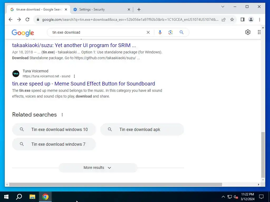This screenshot has height=202, width=270.
Task: Bookmark this page with the star
Action: point(232,19)
